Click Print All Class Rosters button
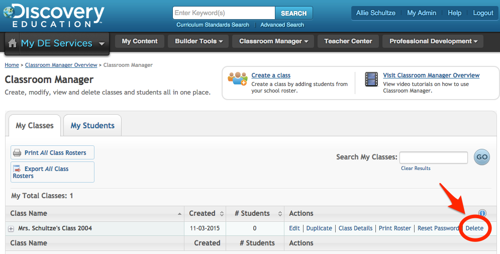Screen dimensions: 500x254 [x=52, y=152]
